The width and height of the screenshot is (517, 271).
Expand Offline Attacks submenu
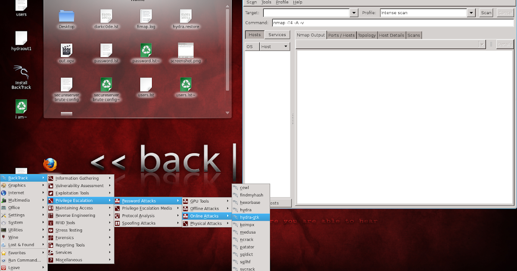coord(207,209)
